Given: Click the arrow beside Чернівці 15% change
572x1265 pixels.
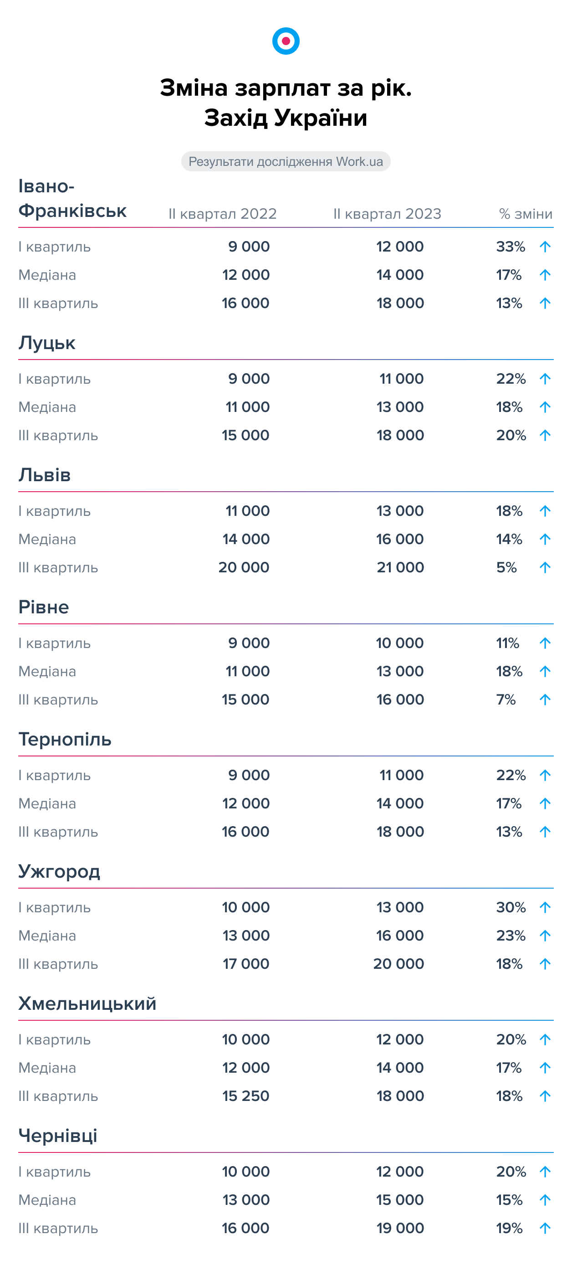Looking at the screenshot, I should pyautogui.click(x=545, y=1200).
